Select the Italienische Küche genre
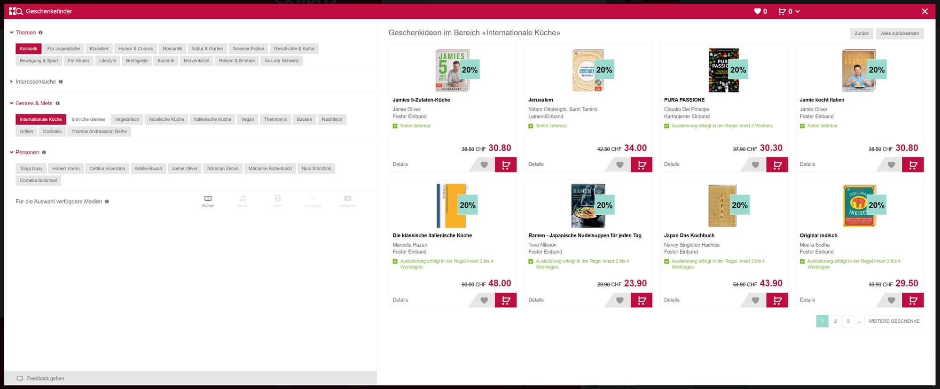The image size is (940, 389). [x=212, y=120]
